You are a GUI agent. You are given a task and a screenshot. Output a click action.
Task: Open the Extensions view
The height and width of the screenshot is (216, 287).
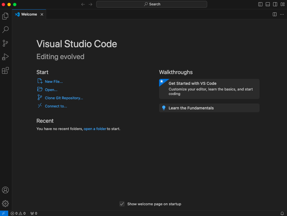tap(5, 70)
